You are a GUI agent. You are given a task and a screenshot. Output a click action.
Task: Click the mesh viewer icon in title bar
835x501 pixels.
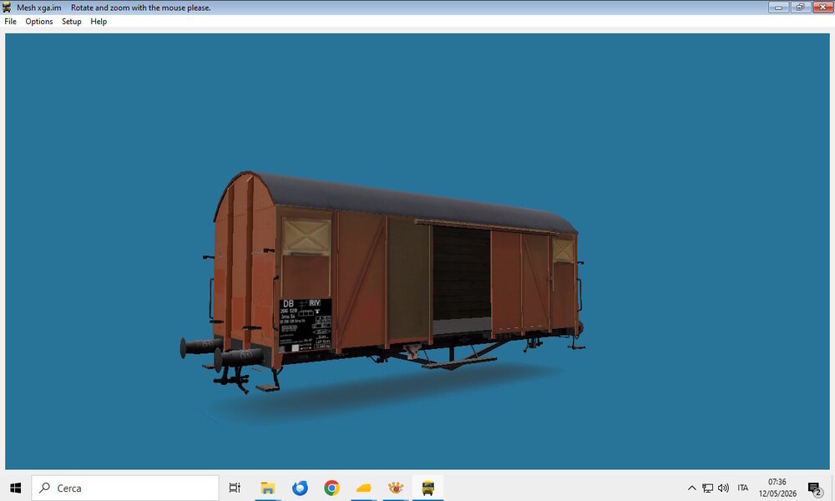pyautogui.click(x=7, y=8)
